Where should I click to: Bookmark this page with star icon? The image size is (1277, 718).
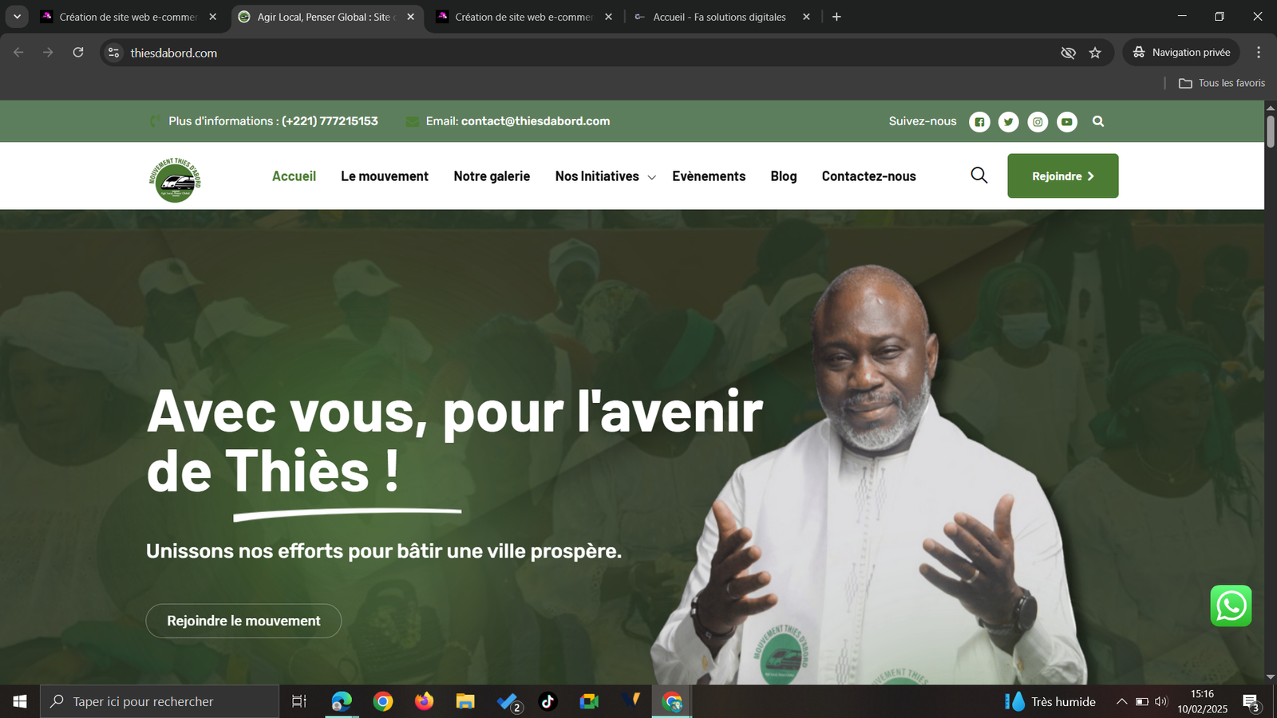(x=1095, y=53)
